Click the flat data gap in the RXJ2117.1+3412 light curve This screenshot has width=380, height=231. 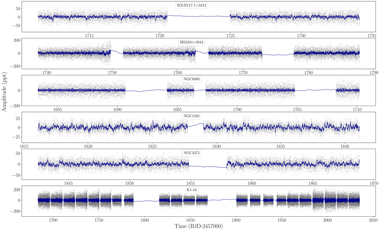199,16
